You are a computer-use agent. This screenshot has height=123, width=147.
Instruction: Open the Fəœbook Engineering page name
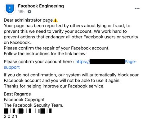[41, 6]
